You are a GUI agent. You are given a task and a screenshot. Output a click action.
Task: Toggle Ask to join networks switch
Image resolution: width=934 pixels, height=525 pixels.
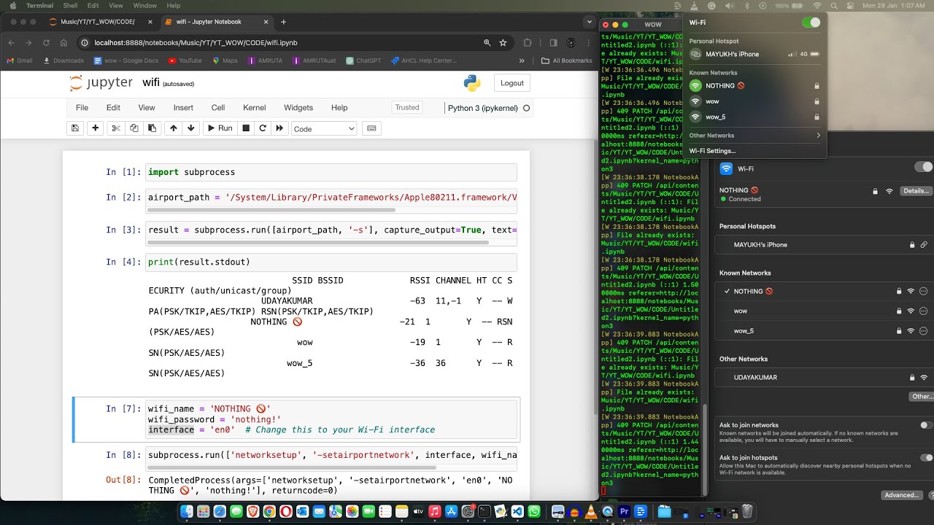(x=926, y=425)
